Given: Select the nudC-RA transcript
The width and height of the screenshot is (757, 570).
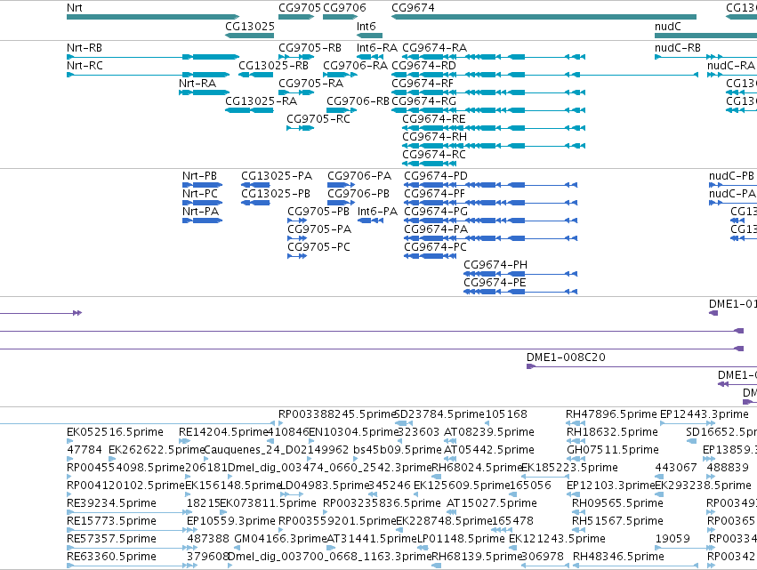Looking at the screenshot, I should pos(732,75).
